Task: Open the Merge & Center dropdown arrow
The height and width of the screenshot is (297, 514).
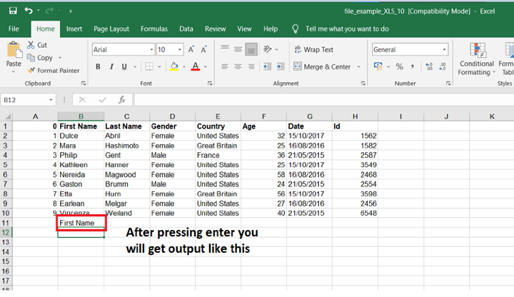Action: pyautogui.click(x=358, y=66)
